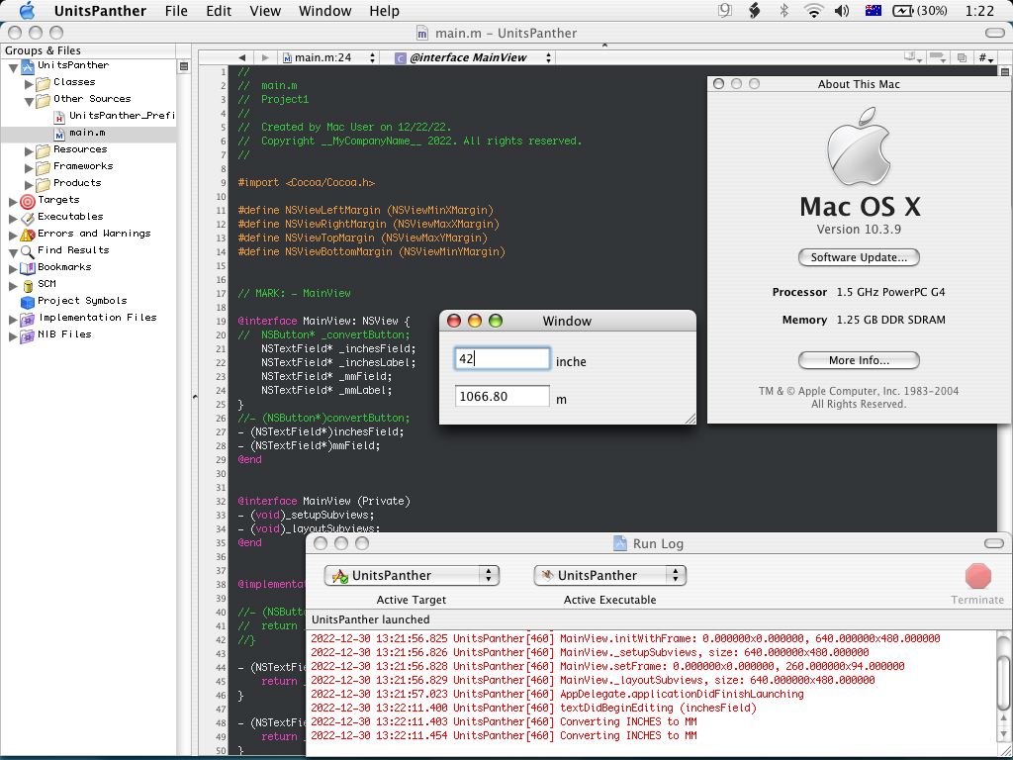Viewport: 1013px width, 760px height.
Task: Click the Wi-Fi status icon in menu bar
Action: (x=813, y=11)
